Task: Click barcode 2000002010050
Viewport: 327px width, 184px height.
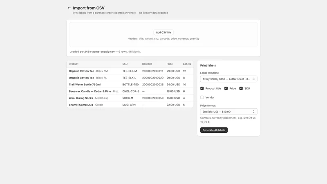Action: point(153,98)
